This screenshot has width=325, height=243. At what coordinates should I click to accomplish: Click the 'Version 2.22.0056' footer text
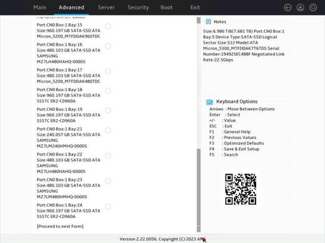(138, 239)
